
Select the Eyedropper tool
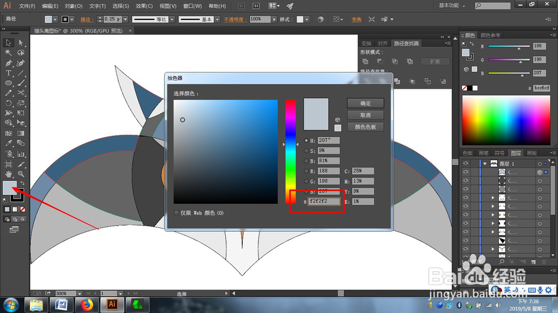pos(8,143)
